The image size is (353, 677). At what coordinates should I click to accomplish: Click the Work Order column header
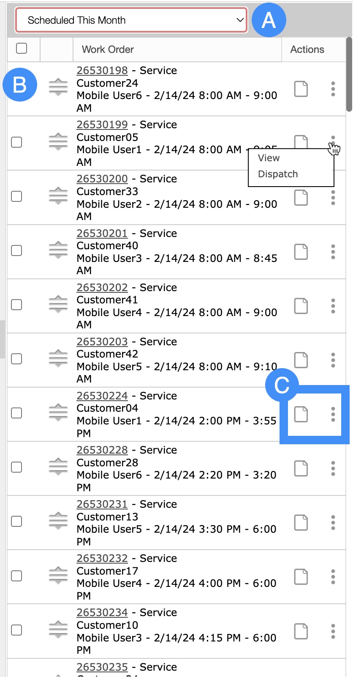tap(108, 50)
